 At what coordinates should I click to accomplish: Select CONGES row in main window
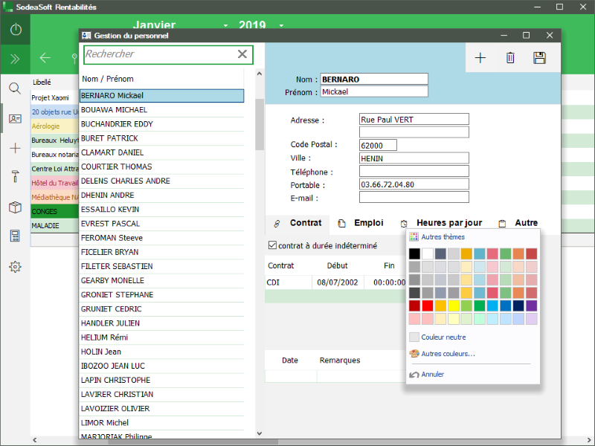(54, 212)
